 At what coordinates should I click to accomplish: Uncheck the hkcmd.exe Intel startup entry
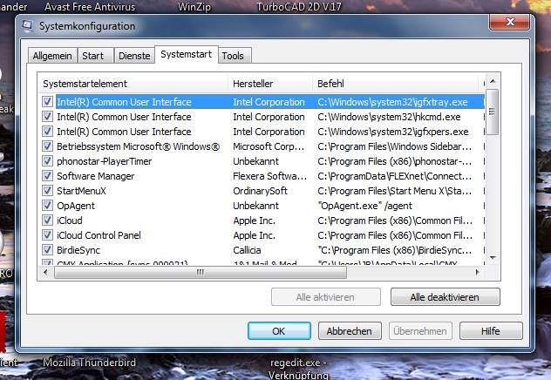coord(47,117)
